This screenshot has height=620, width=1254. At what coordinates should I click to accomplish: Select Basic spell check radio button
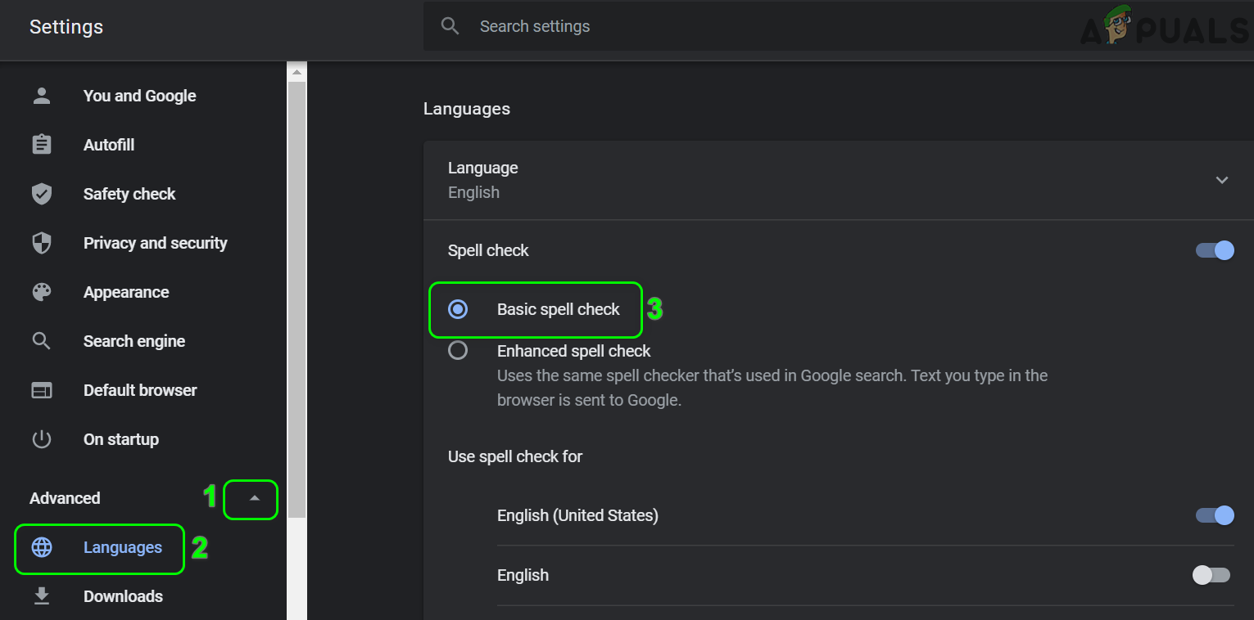[458, 309]
